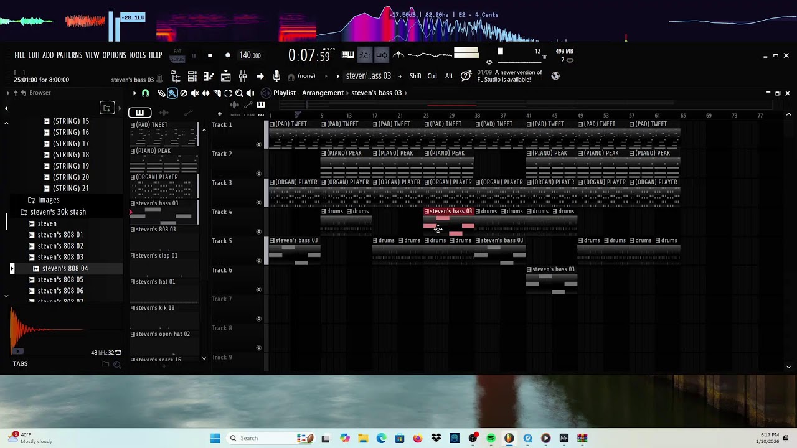
Task: Click the online news globe icon
Action: (555, 76)
